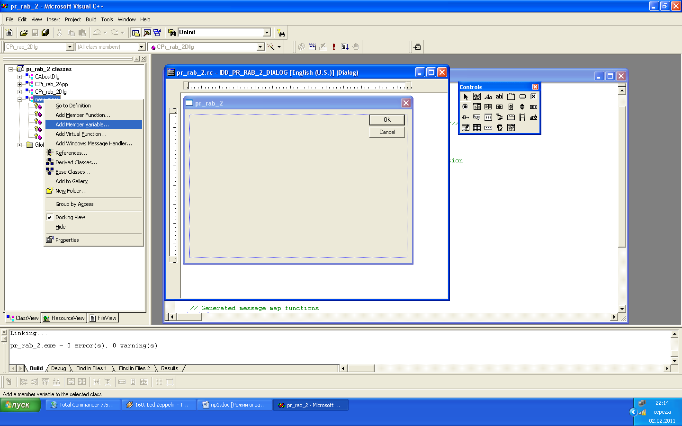Click the code window vertical scrollbar down arrow
The image size is (682, 426).
pos(622,309)
